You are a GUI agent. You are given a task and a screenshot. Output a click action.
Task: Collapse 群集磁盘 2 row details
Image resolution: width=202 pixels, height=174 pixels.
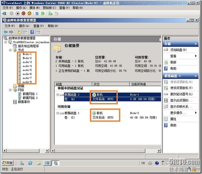point(58,95)
